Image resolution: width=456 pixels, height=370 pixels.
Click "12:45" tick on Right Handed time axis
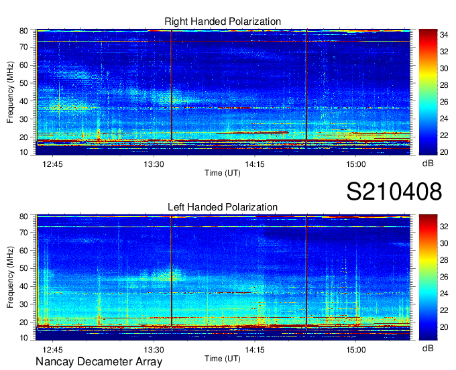tap(52, 164)
